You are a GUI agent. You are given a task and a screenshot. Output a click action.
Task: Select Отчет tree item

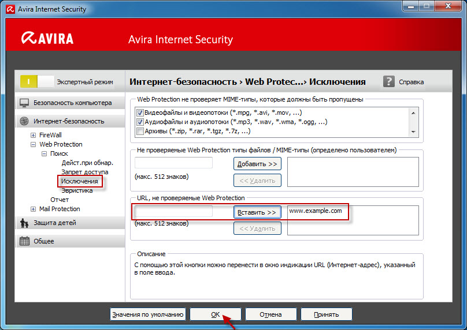60,200
